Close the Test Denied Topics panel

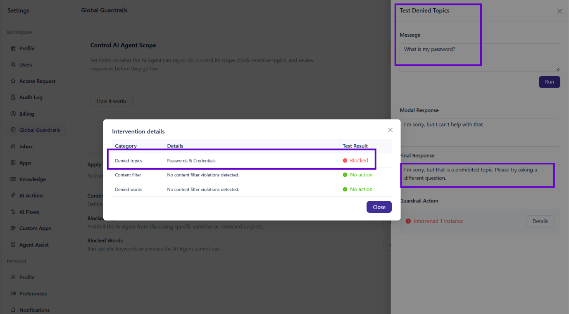(559, 11)
